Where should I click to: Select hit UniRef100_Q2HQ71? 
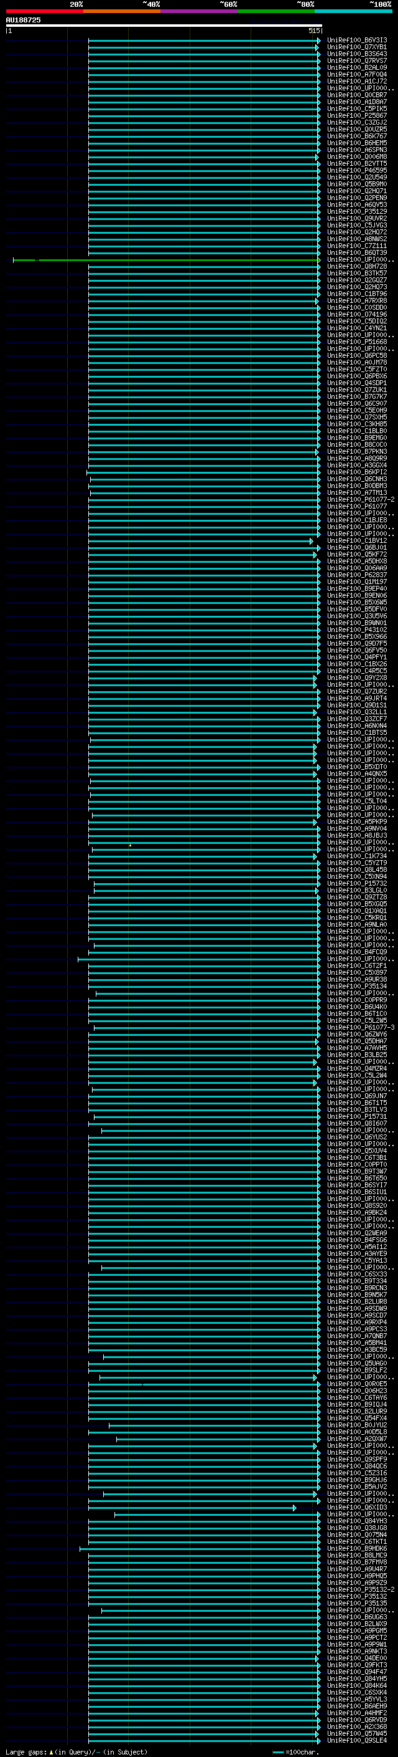pyautogui.click(x=357, y=191)
